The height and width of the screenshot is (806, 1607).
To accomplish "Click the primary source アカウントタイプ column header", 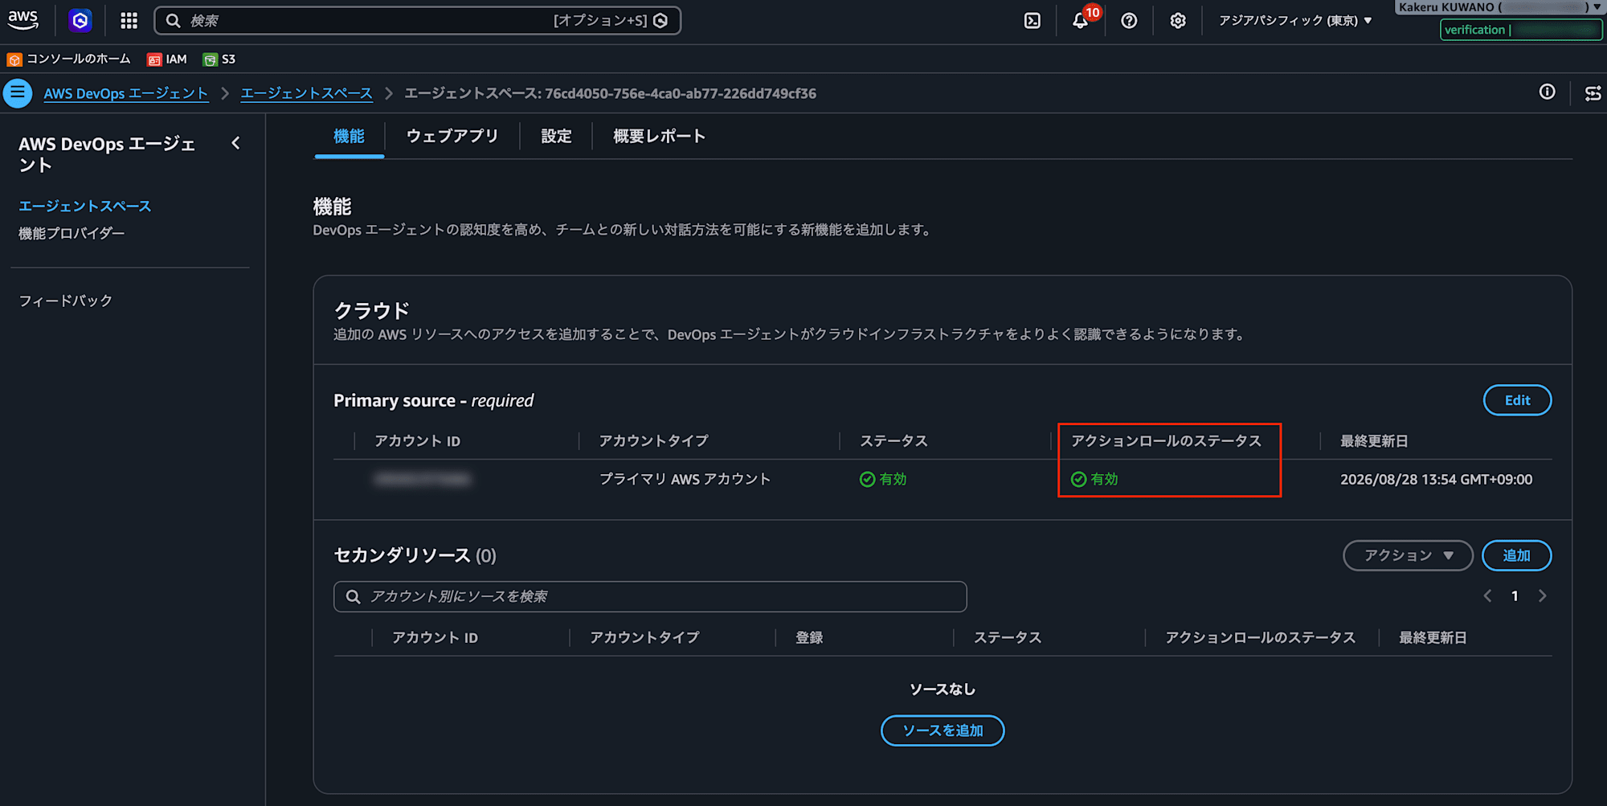I will (653, 441).
